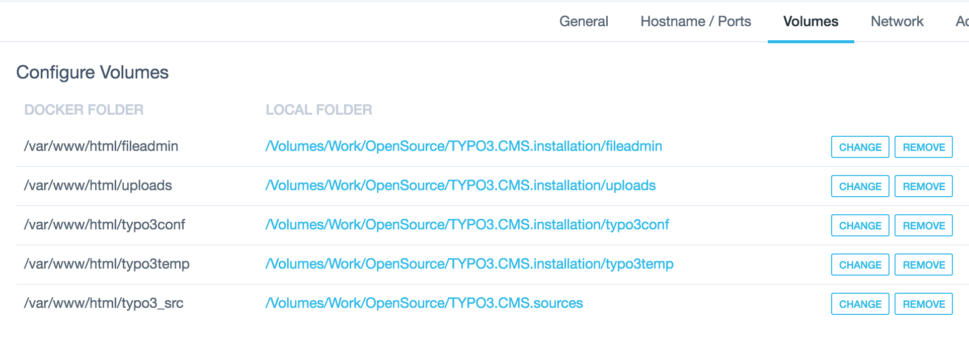Change the typo3temp local folder
The height and width of the screenshot is (338, 969).
(x=860, y=265)
